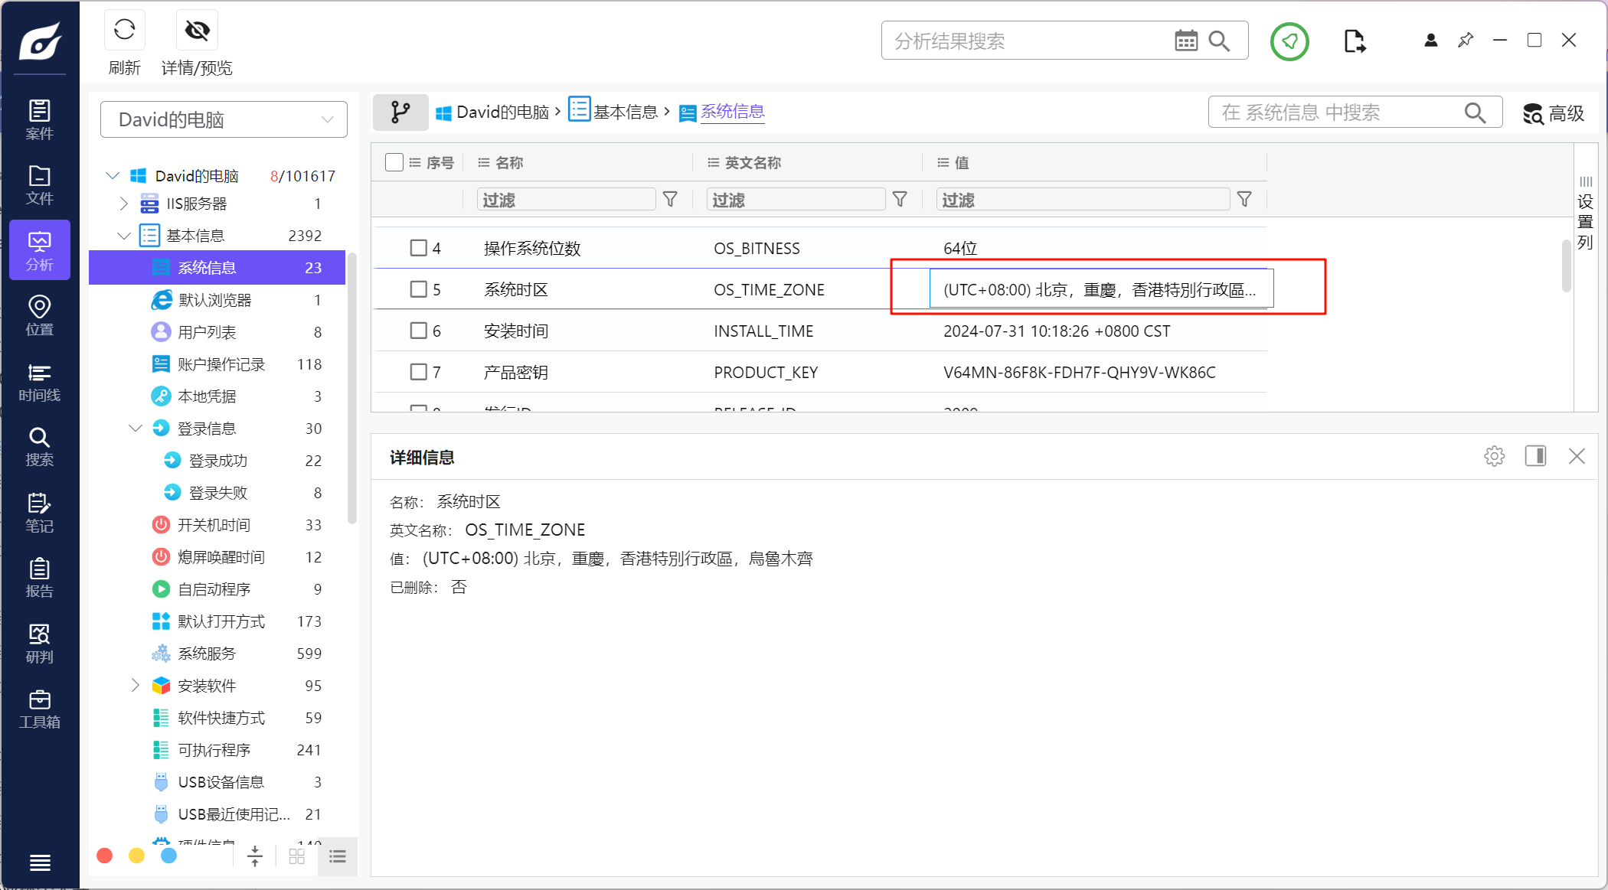The height and width of the screenshot is (890, 1608).
Task: Click the export file icon
Action: click(1354, 41)
